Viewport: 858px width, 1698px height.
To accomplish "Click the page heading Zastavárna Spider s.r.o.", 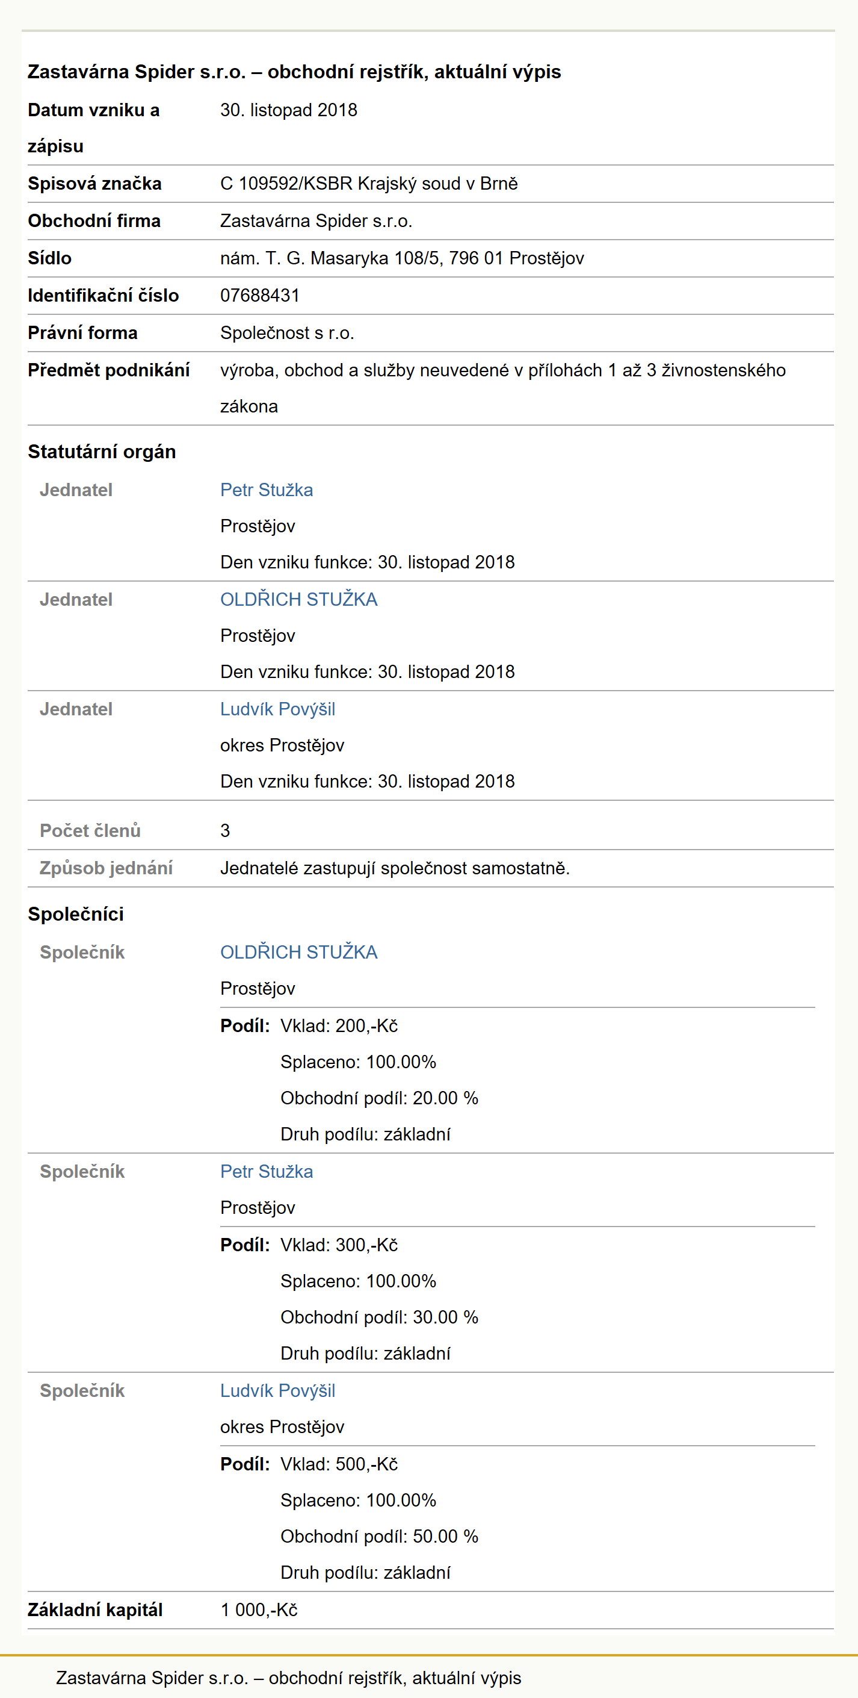I will (294, 71).
